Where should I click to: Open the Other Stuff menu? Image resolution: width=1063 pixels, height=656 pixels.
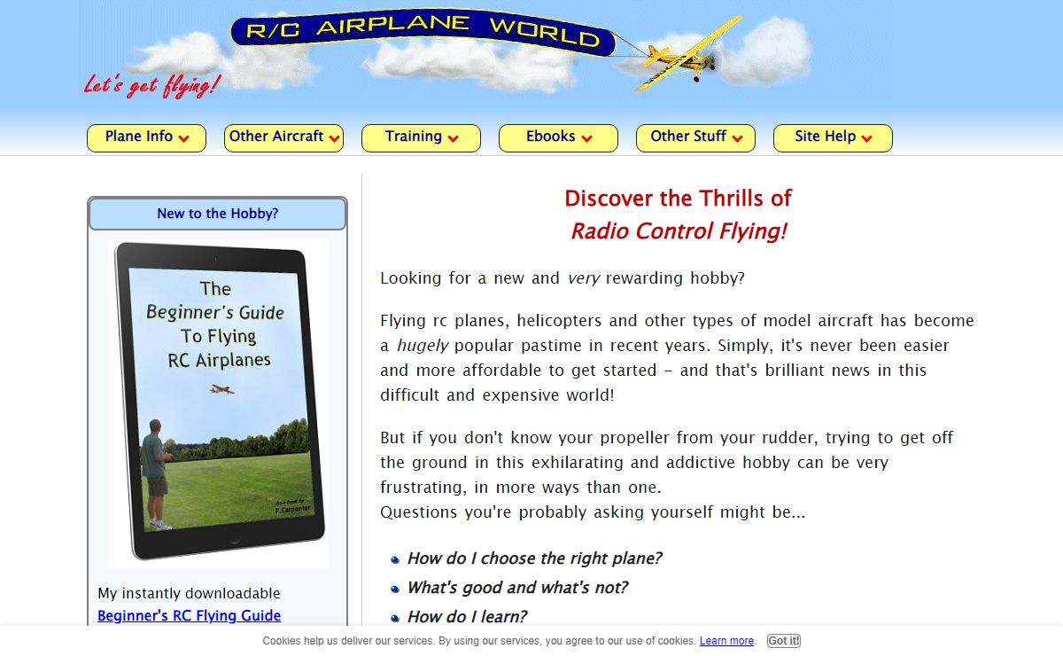pyautogui.click(x=695, y=137)
